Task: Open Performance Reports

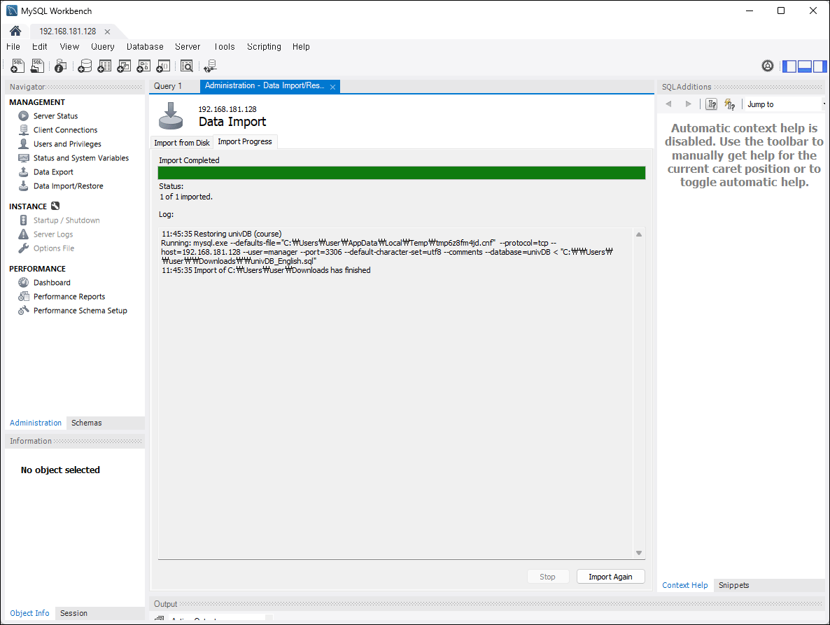Action: click(69, 297)
